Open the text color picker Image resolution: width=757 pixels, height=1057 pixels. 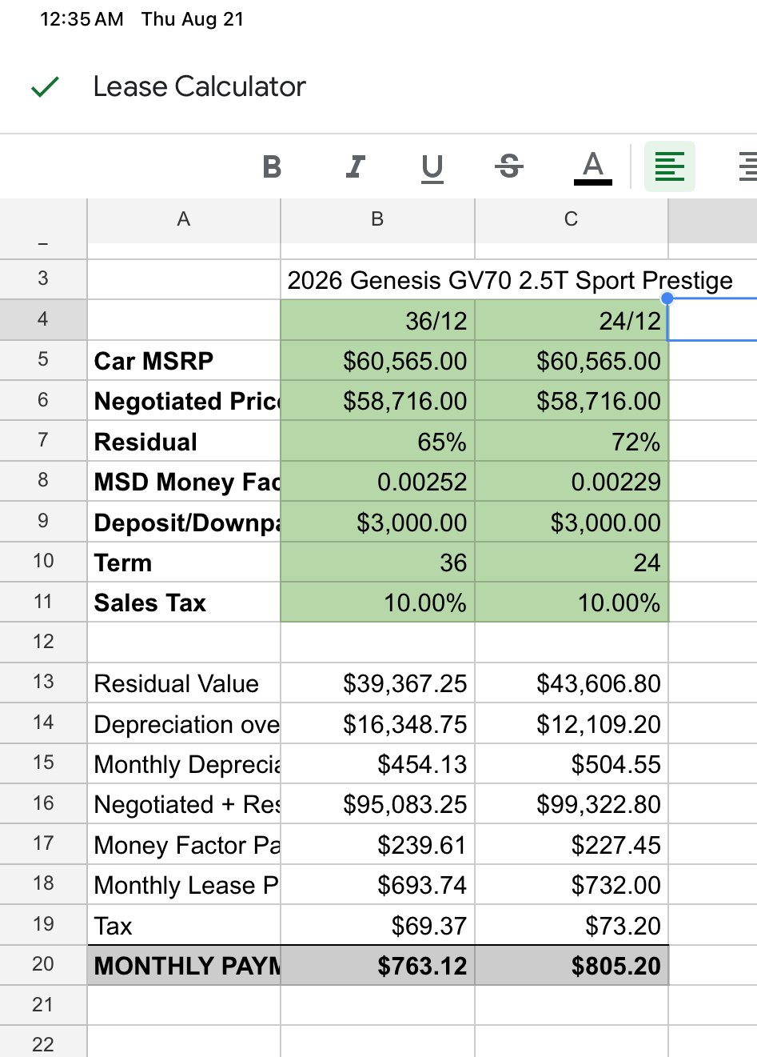tap(592, 167)
